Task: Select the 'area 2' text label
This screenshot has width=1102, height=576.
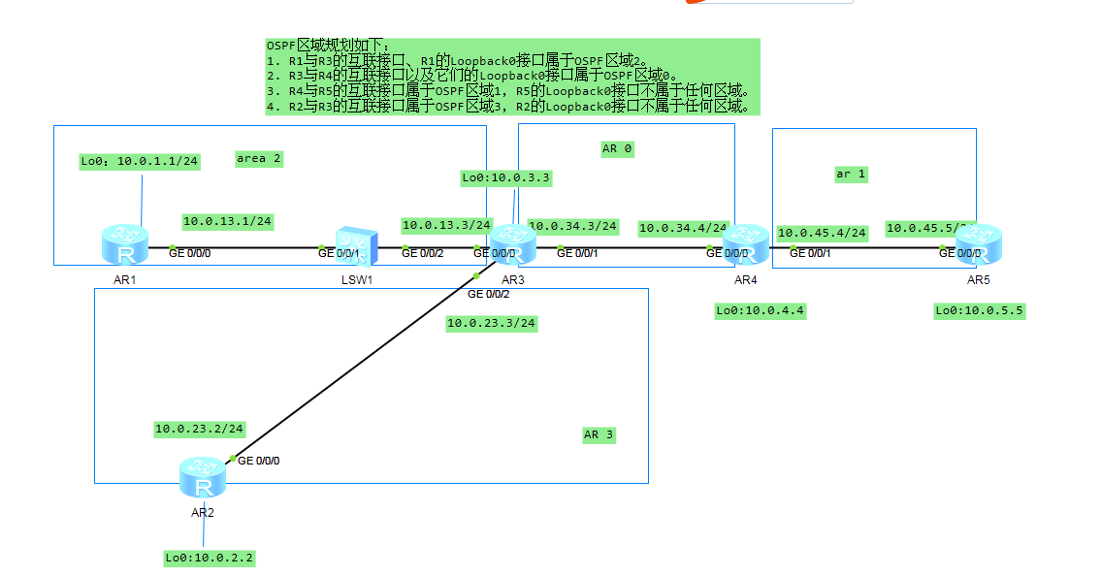Action: [x=257, y=158]
